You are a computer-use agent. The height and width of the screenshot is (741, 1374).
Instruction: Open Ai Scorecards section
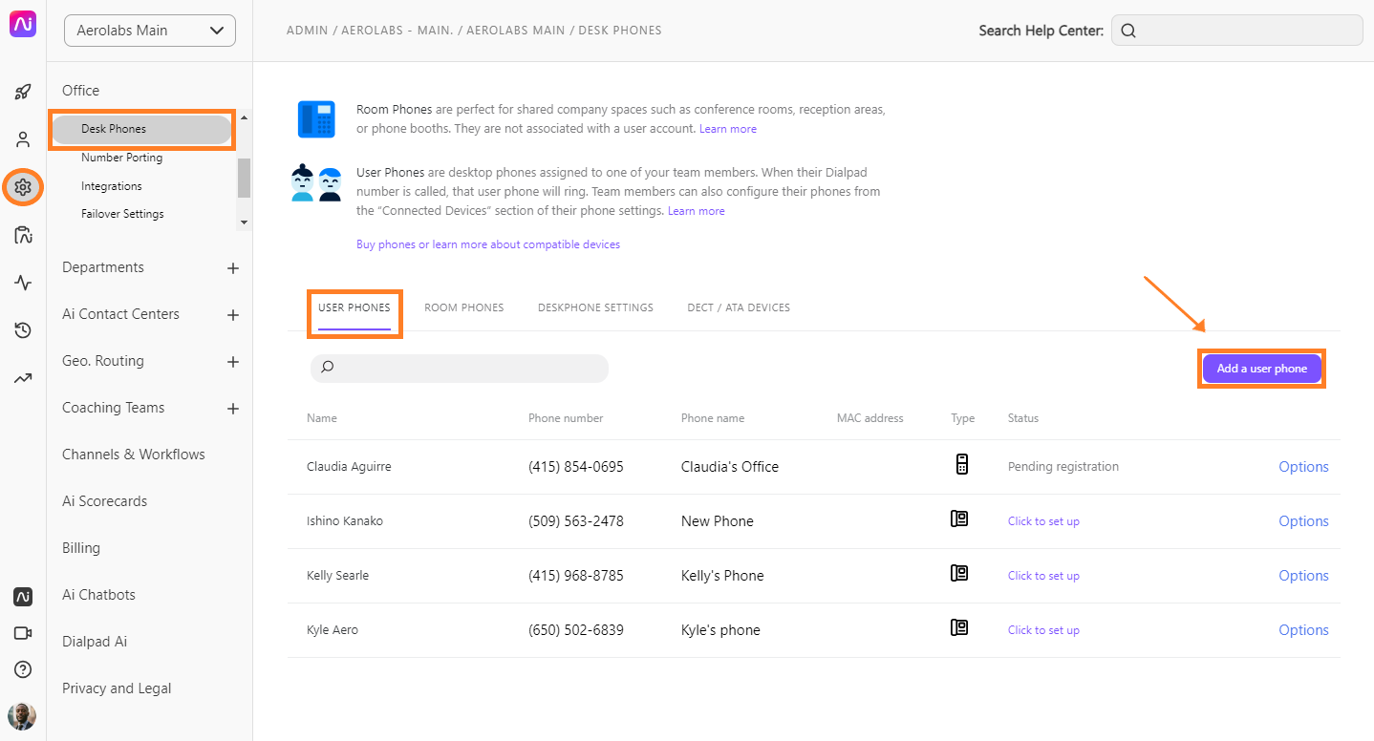(104, 501)
